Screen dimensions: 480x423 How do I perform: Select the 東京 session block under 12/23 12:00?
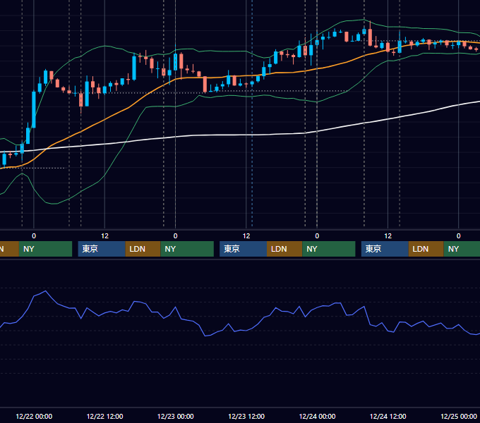click(x=243, y=249)
